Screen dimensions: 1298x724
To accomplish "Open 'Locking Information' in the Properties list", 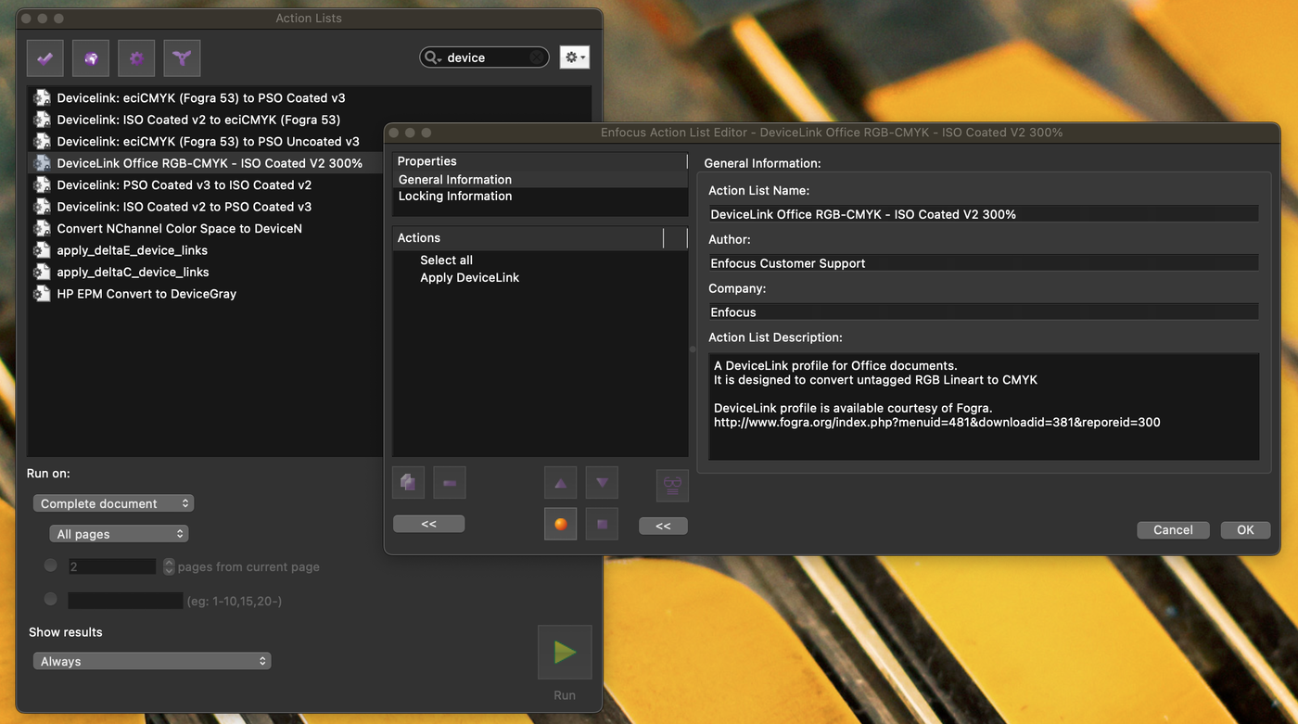I will tap(540, 196).
